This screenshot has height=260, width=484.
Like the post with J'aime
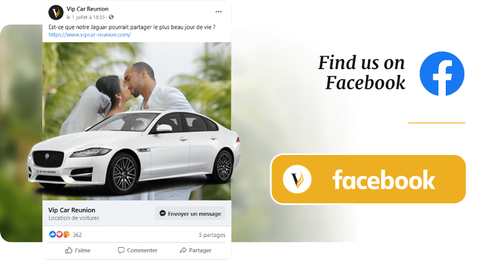pyautogui.click(x=78, y=250)
